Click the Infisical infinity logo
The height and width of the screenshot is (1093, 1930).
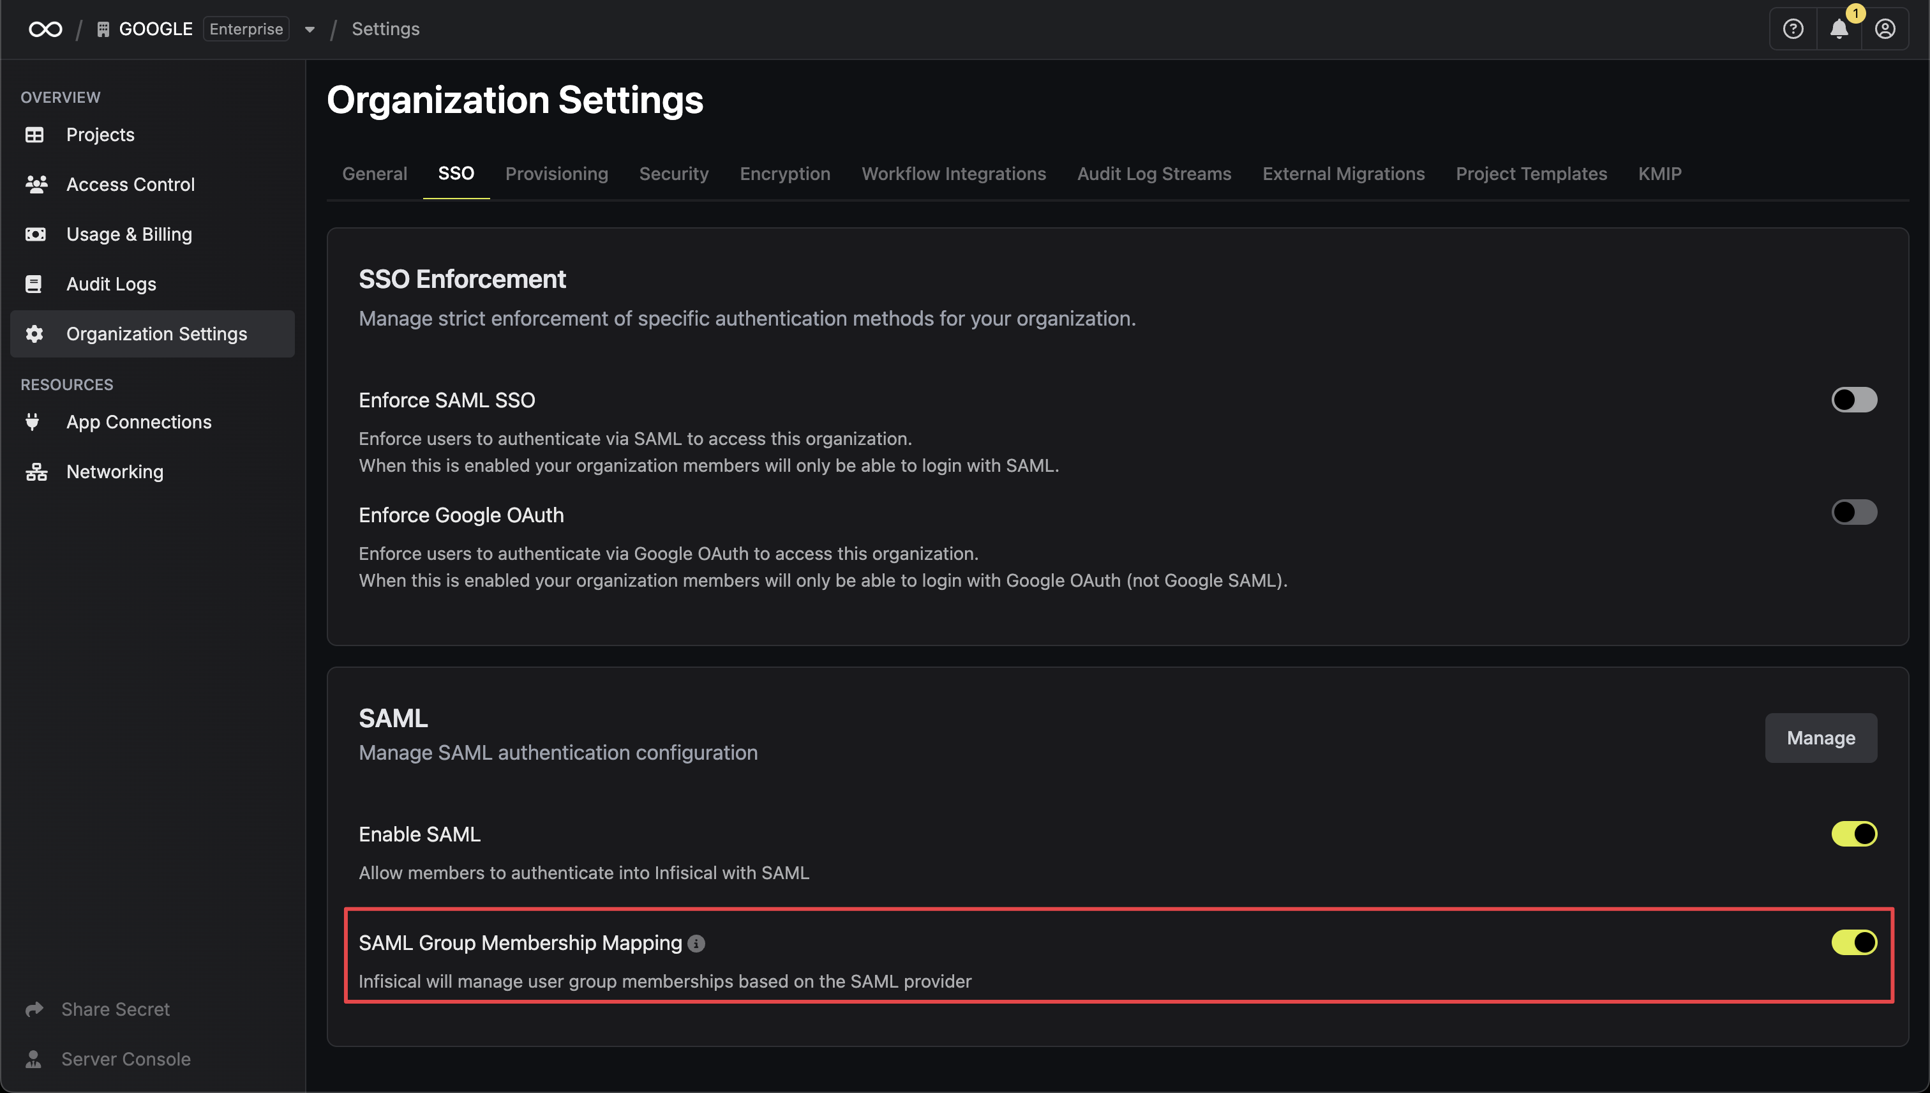(46, 29)
